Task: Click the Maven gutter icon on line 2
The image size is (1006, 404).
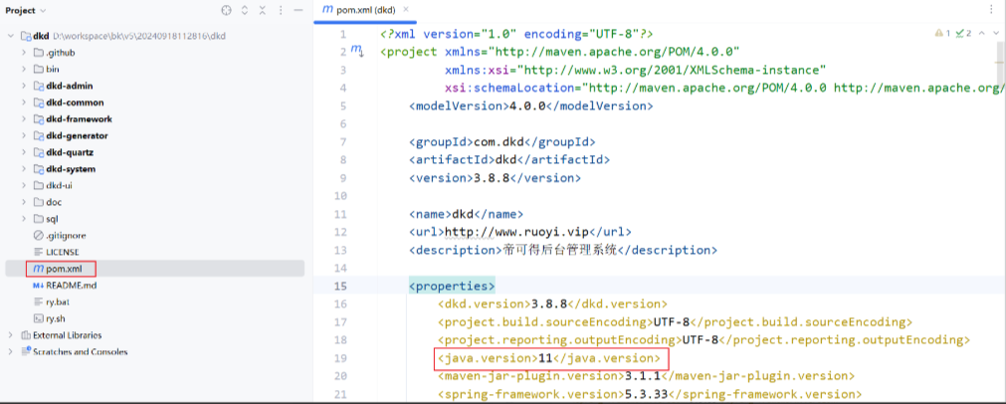Action: [x=356, y=50]
